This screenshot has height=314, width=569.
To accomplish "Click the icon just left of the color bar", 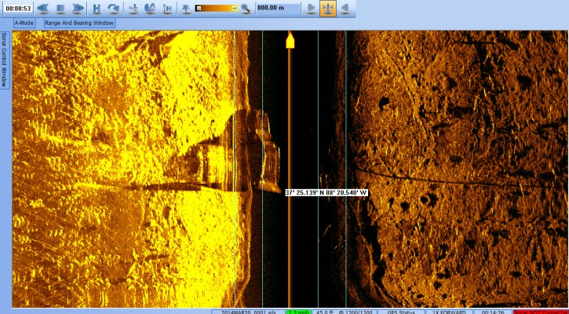I will [185, 9].
